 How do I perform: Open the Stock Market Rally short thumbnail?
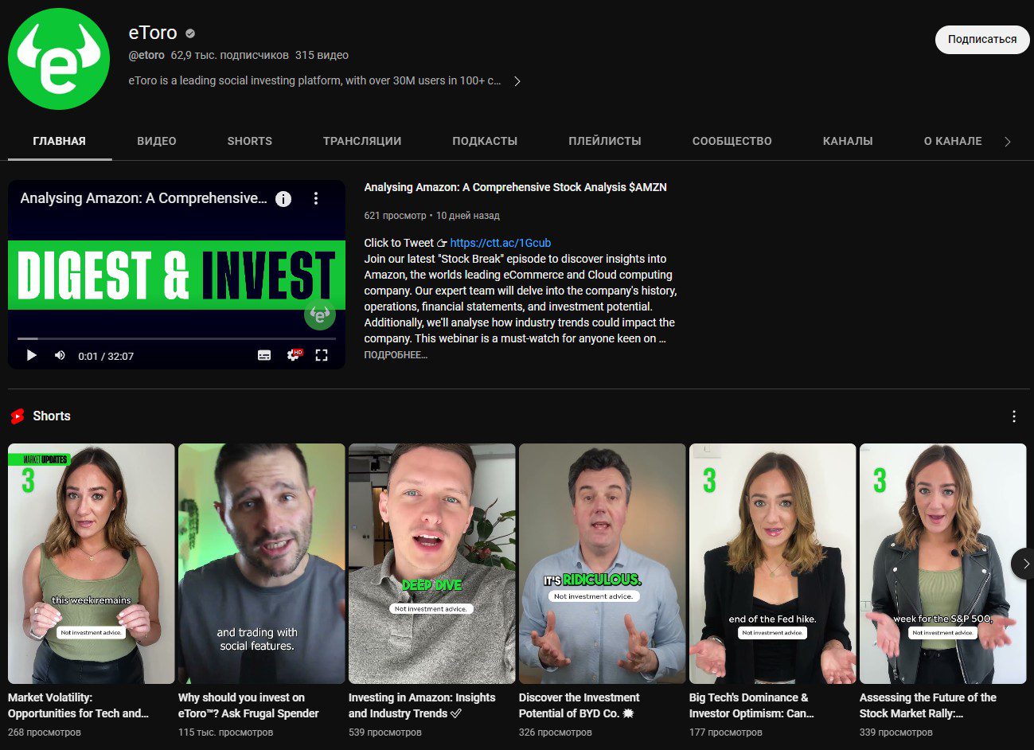(943, 564)
